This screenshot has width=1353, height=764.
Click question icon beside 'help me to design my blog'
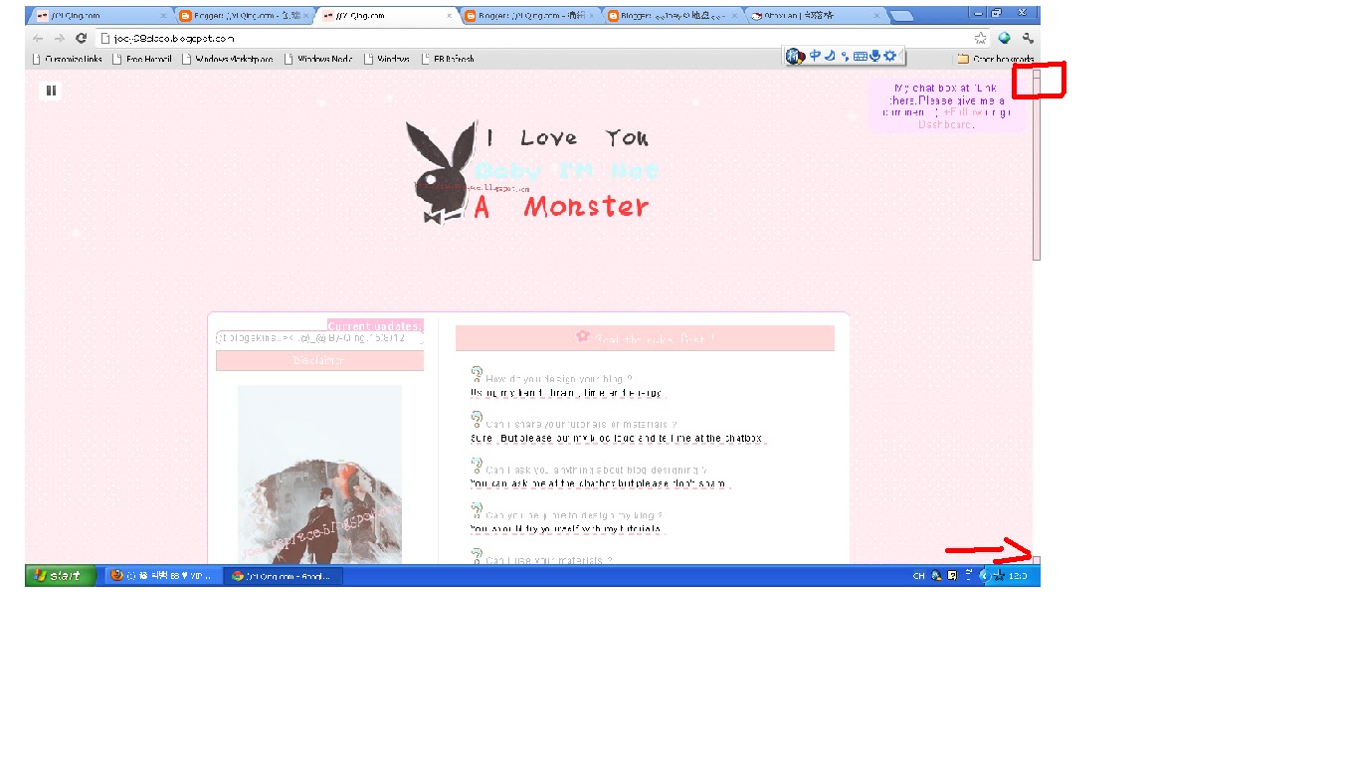(x=477, y=511)
